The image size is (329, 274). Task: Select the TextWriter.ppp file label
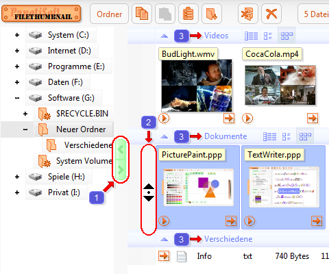pyautogui.click(x=274, y=155)
